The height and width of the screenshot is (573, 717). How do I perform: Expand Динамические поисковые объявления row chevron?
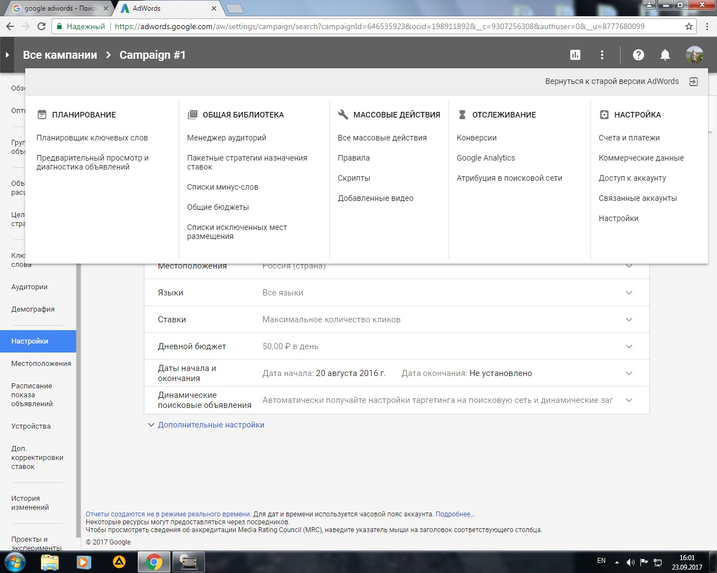coord(629,400)
